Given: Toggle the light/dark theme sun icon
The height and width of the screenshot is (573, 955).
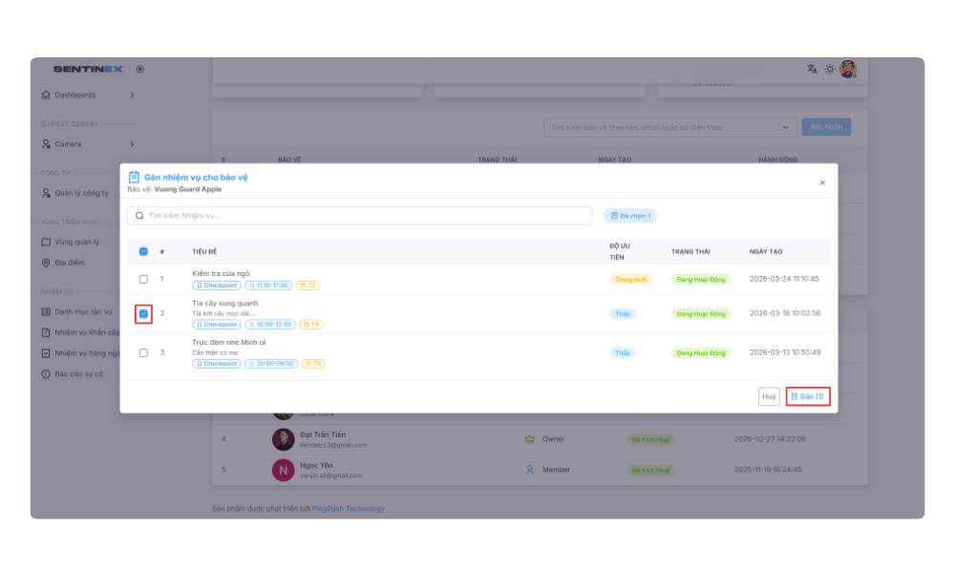Looking at the screenshot, I should click(830, 69).
